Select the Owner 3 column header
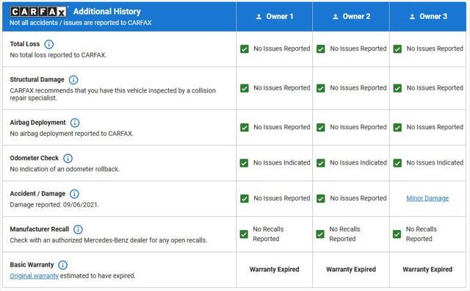 point(428,16)
